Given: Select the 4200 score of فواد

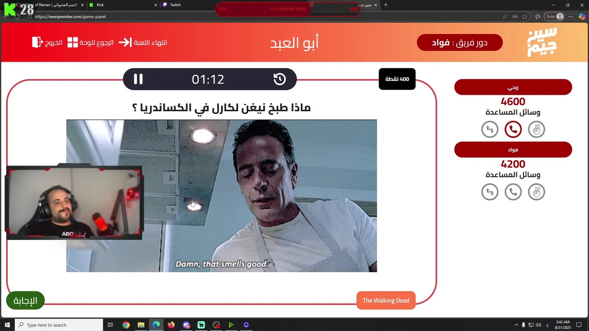Looking at the screenshot, I should point(513,164).
